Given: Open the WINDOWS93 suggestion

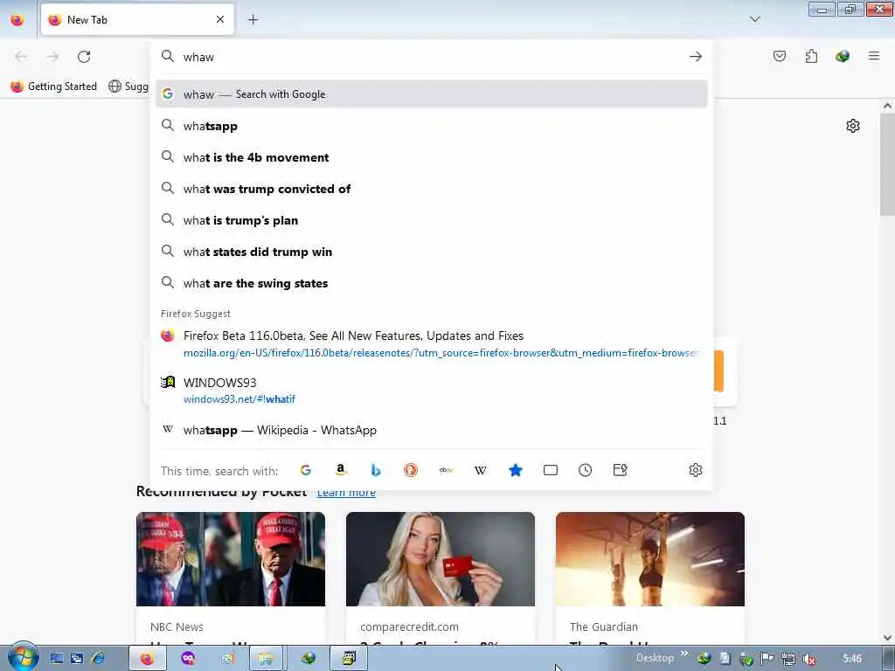Looking at the screenshot, I should pos(432,391).
